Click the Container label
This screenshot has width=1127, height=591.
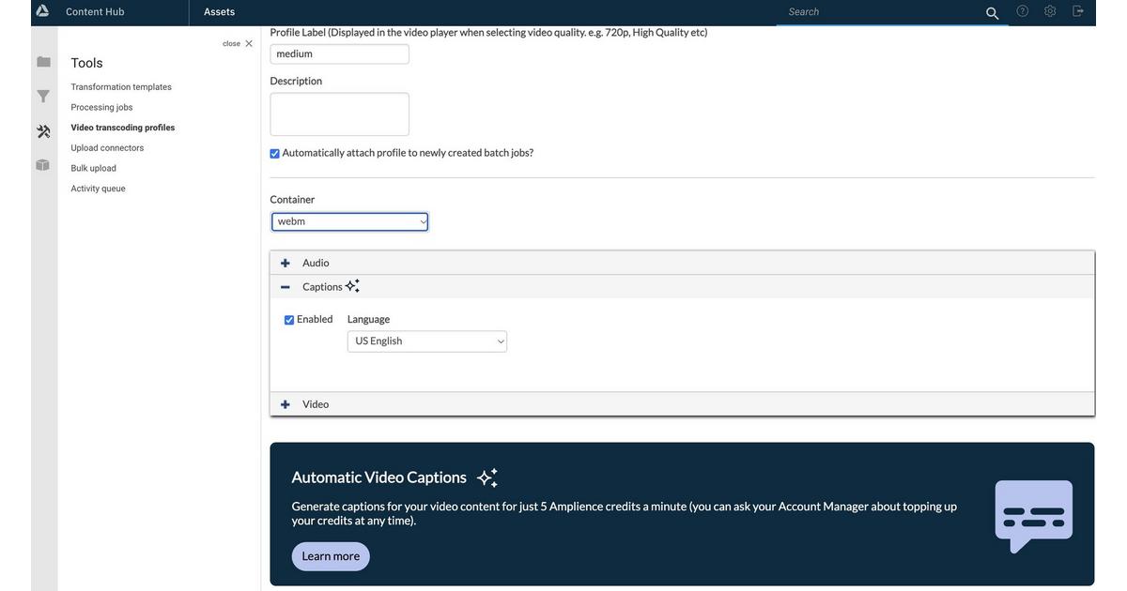(x=292, y=200)
